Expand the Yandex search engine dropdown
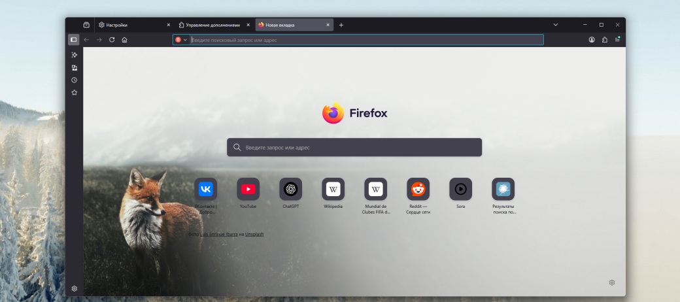Image resolution: width=680 pixels, height=302 pixels. pos(181,40)
